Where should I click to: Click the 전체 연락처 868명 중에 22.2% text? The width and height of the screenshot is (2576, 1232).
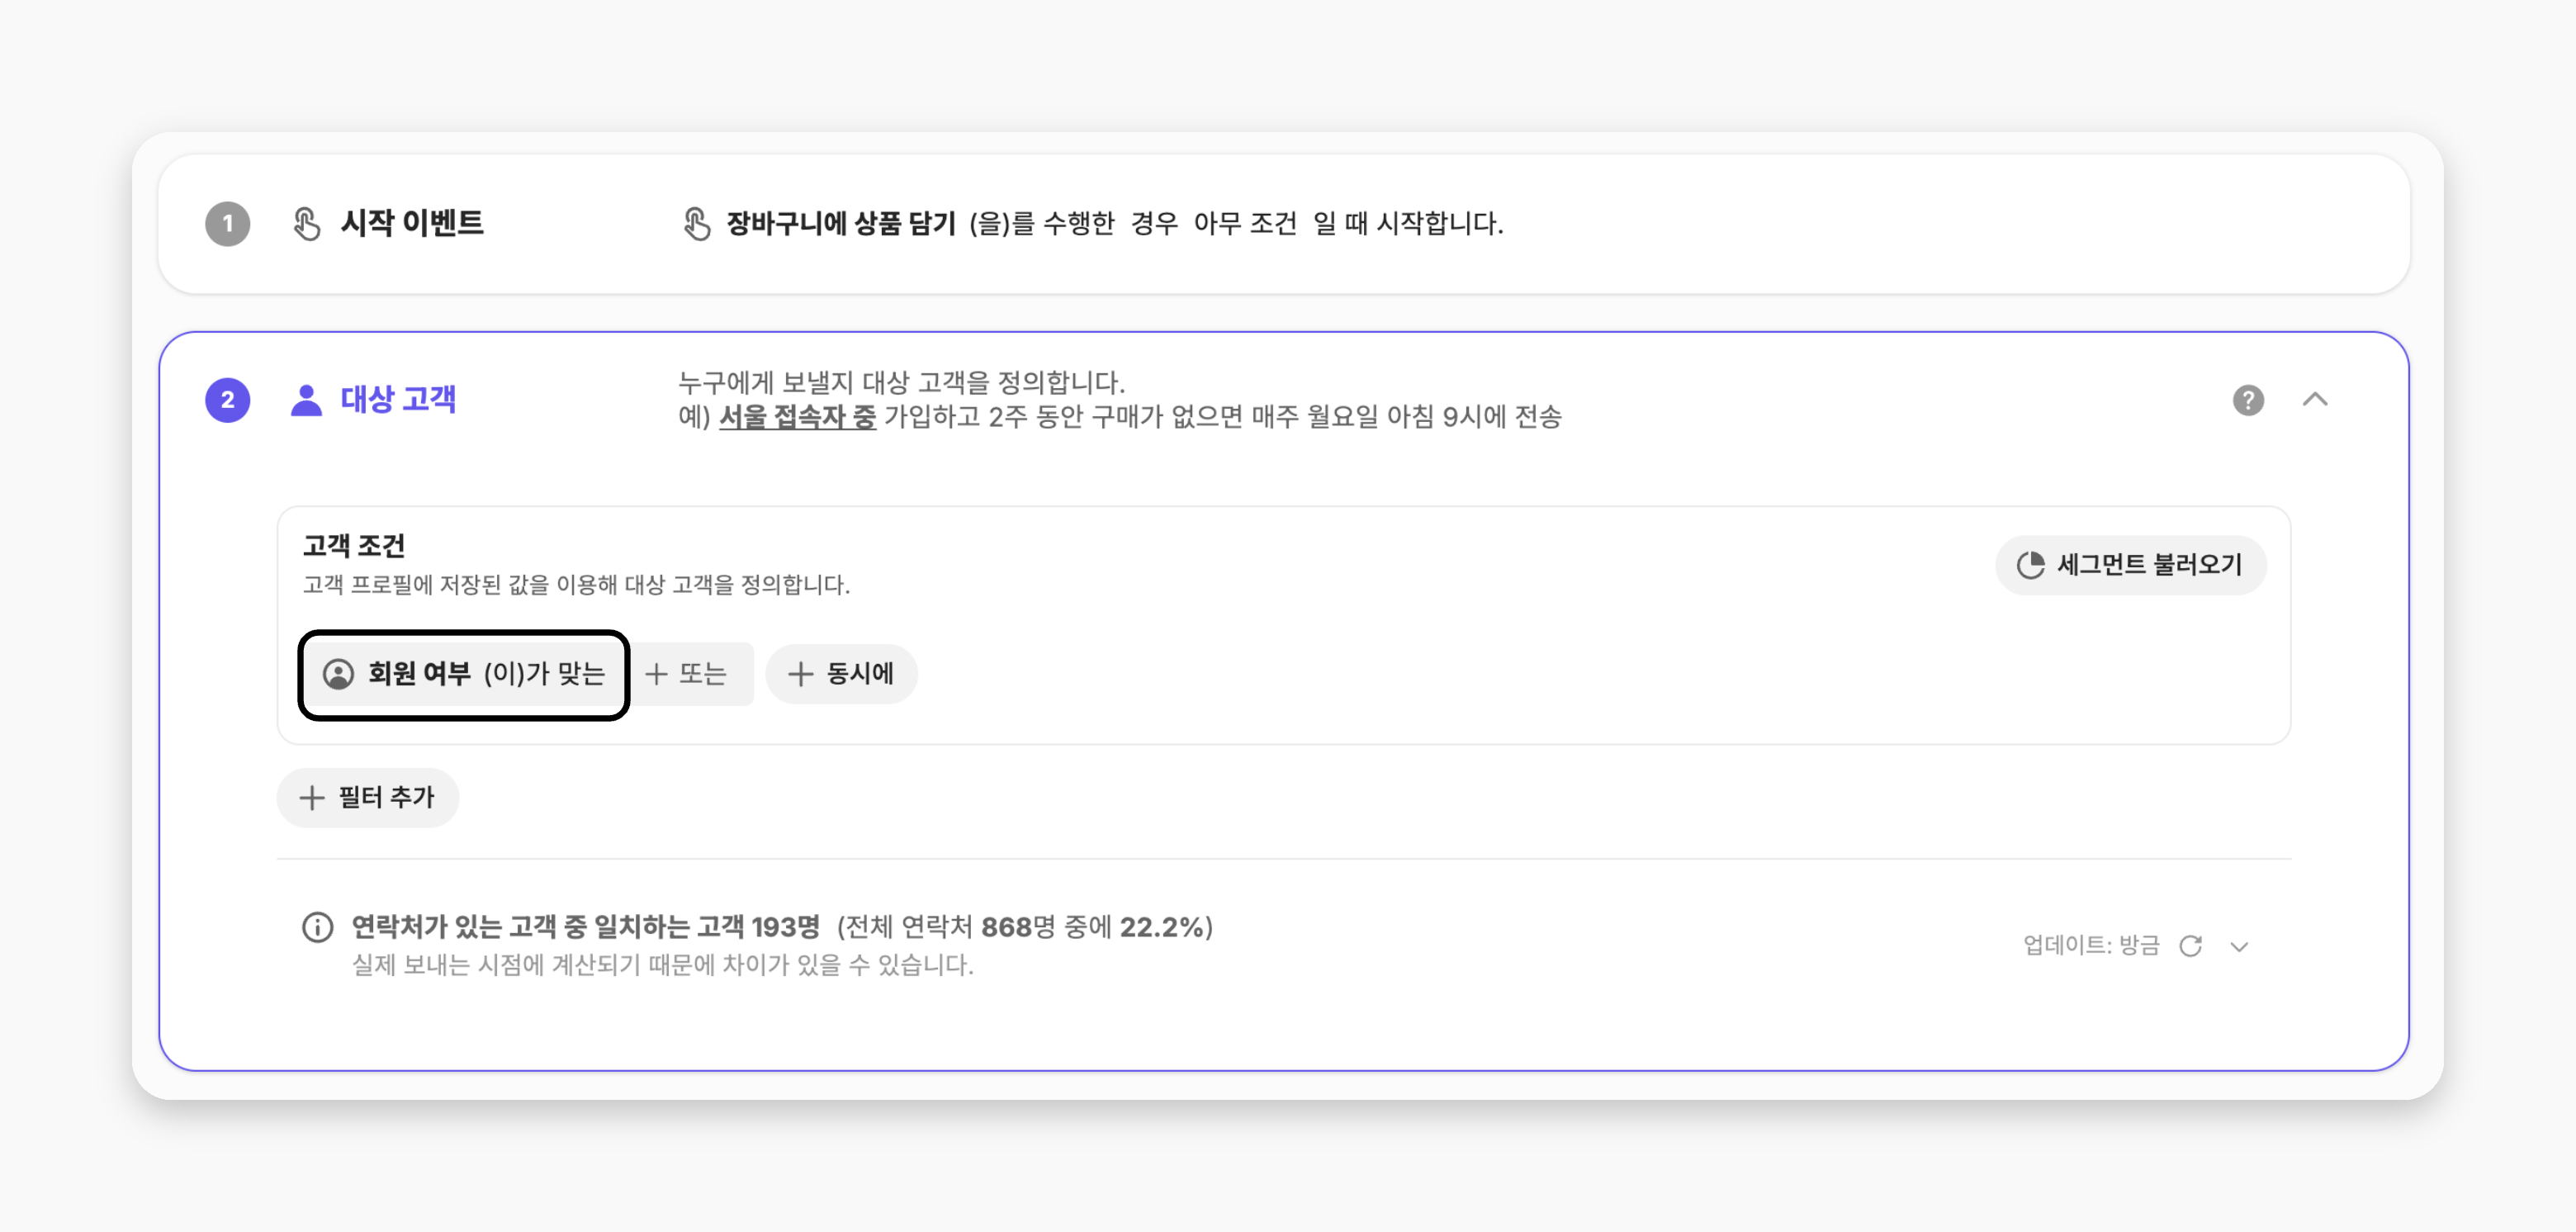pos(1025,927)
